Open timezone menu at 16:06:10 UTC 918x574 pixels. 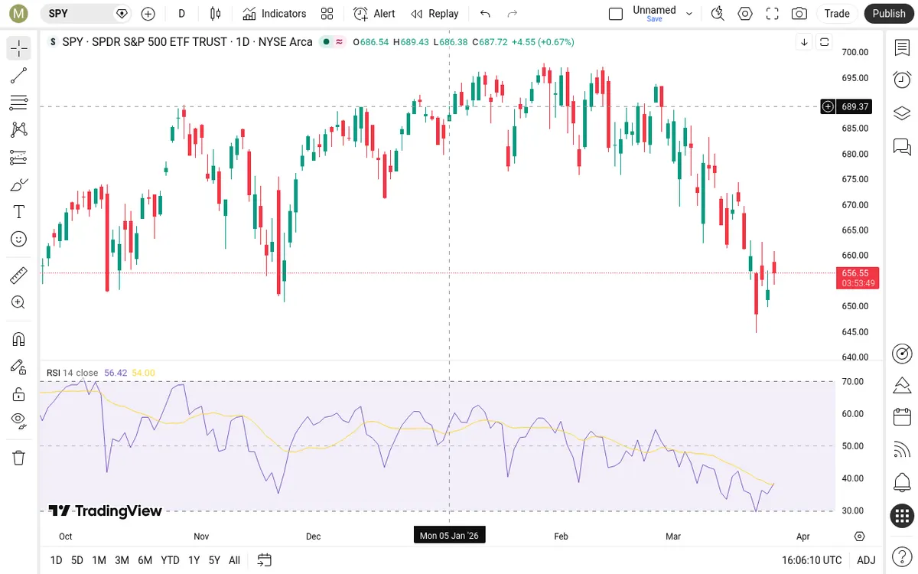(811, 560)
